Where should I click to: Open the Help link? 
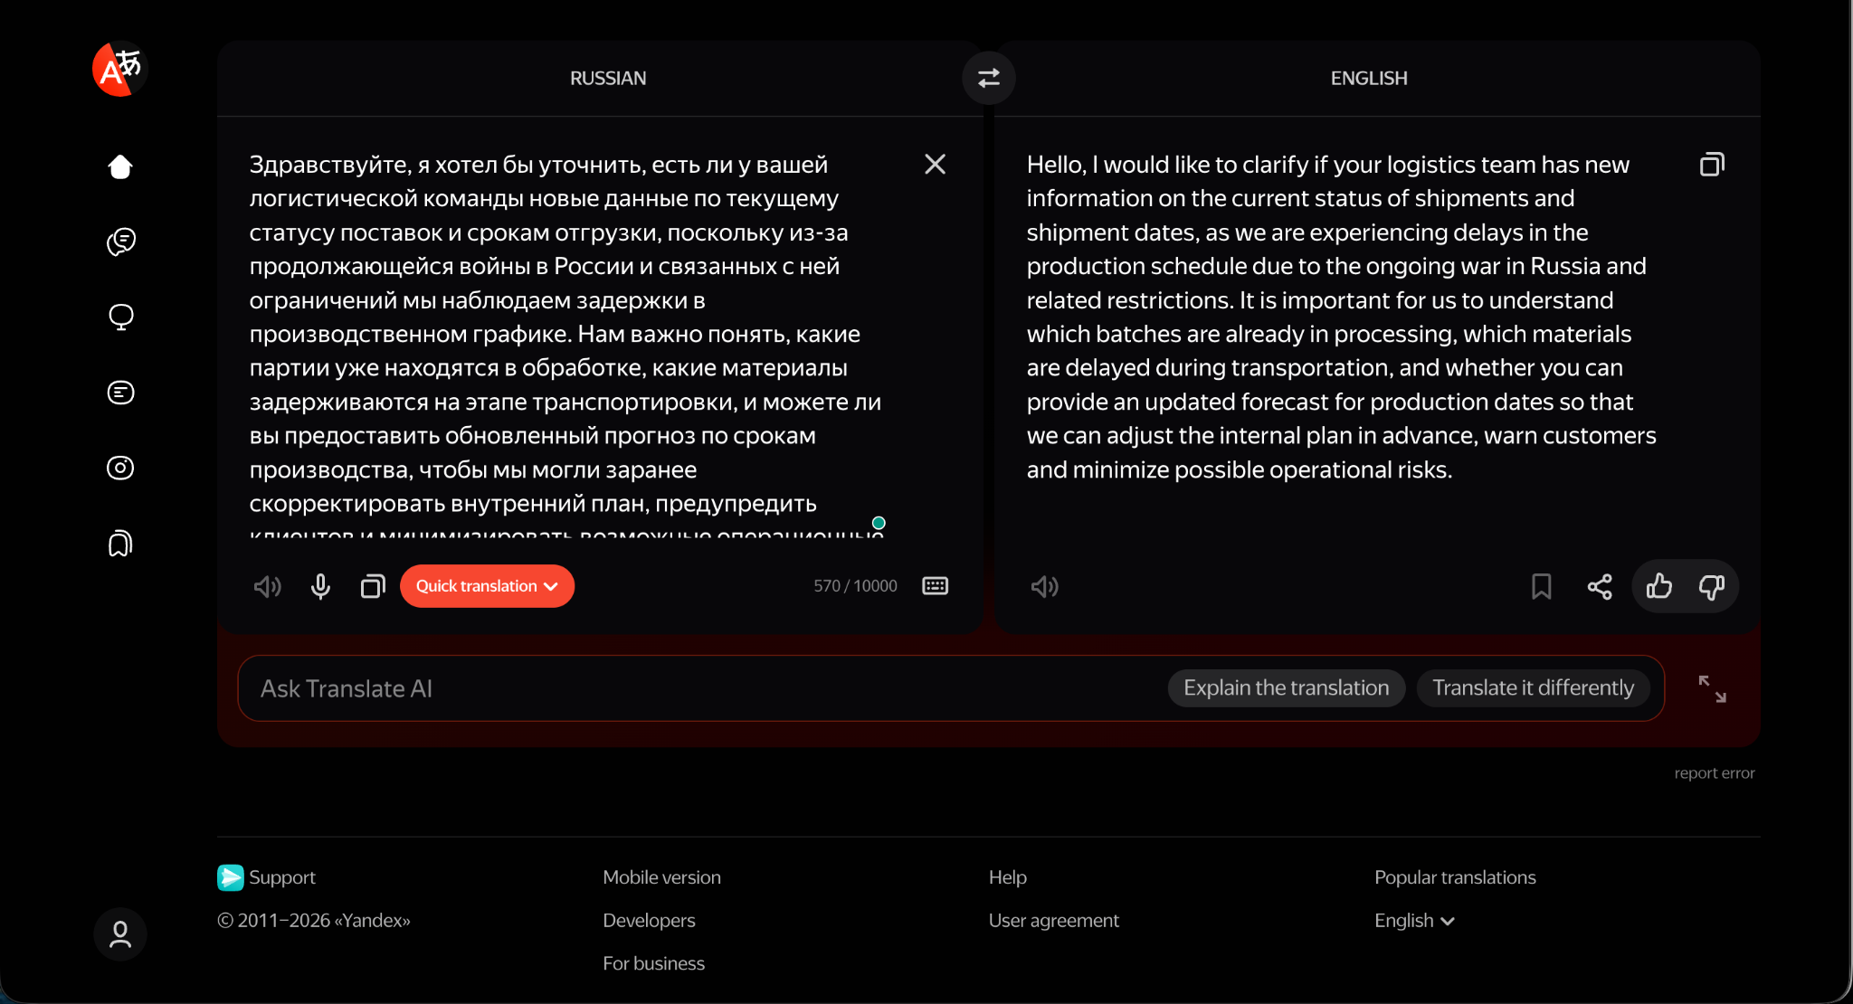pyautogui.click(x=1008, y=877)
